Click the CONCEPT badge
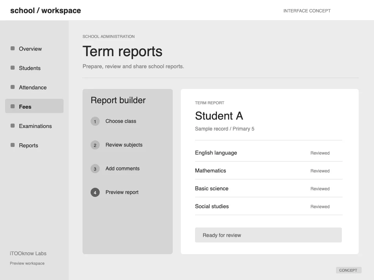Viewport: 374px width, 280px height. click(348, 270)
